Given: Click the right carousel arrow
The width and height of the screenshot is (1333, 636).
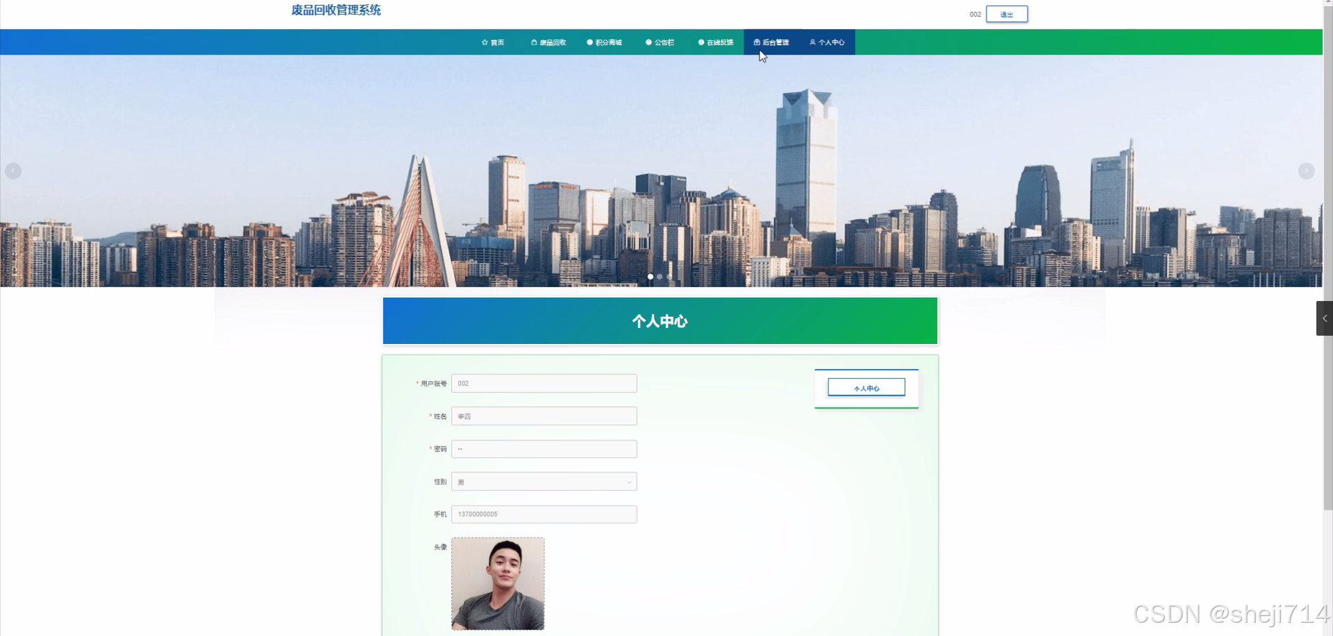Looking at the screenshot, I should pyautogui.click(x=1307, y=170).
